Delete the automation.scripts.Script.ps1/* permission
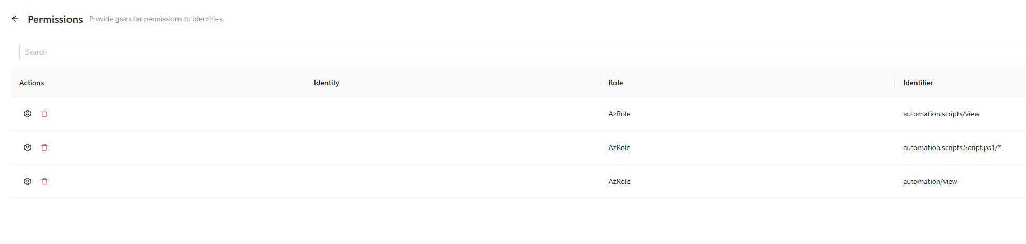1026x244 pixels. (x=44, y=147)
